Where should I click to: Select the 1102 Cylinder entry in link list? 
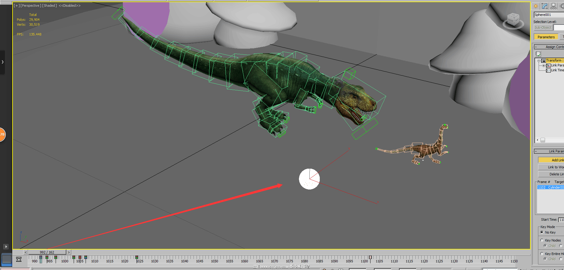point(550,187)
